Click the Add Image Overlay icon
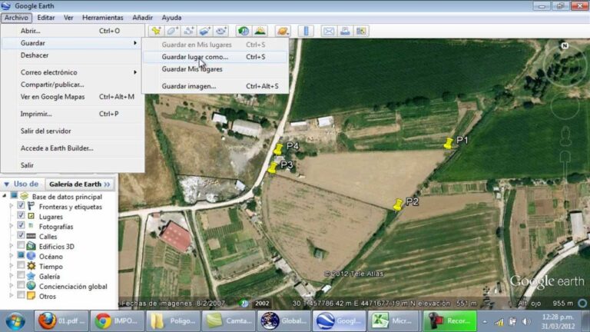This screenshot has height=332, width=590. pos(205,31)
